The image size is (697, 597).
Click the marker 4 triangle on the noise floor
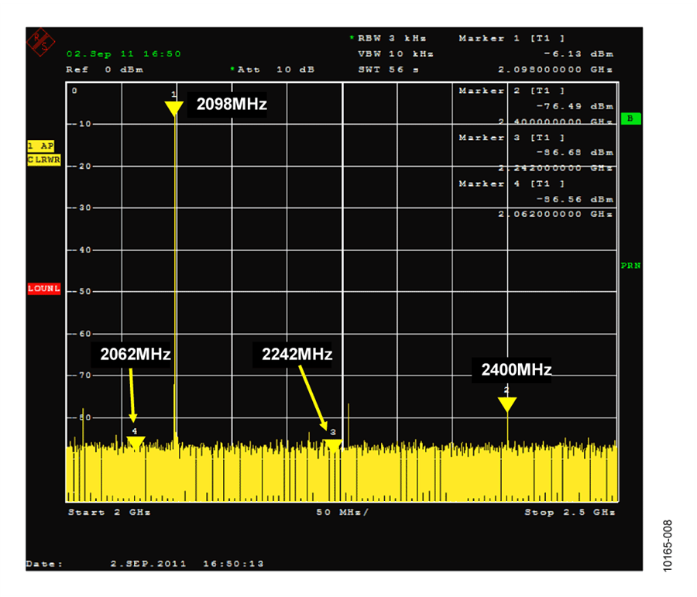pos(136,442)
